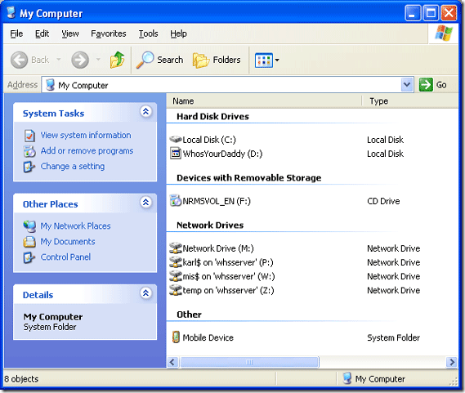This screenshot has height=393, width=465.
Task: Click the Change a setting icon
Action: click(29, 167)
